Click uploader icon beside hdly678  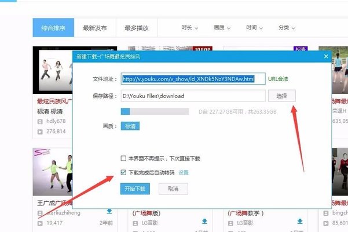click(x=40, y=122)
